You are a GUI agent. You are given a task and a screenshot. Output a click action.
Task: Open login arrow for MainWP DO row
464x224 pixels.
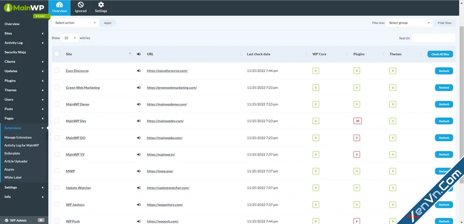138,138
